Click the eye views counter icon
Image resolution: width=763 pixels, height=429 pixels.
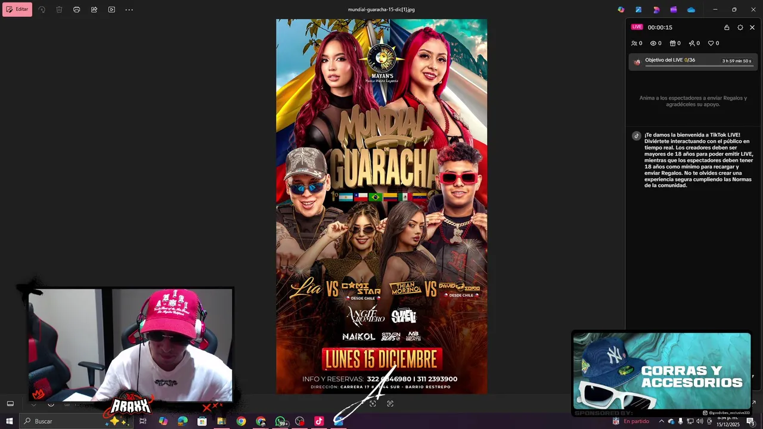click(x=653, y=43)
